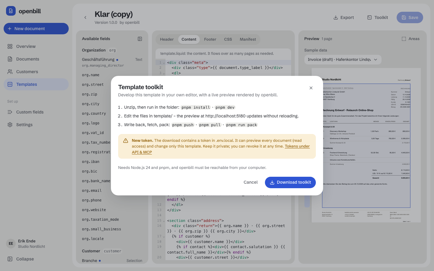Open the Tokens under API & MCP link
434x271 pixels.
point(297,146)
